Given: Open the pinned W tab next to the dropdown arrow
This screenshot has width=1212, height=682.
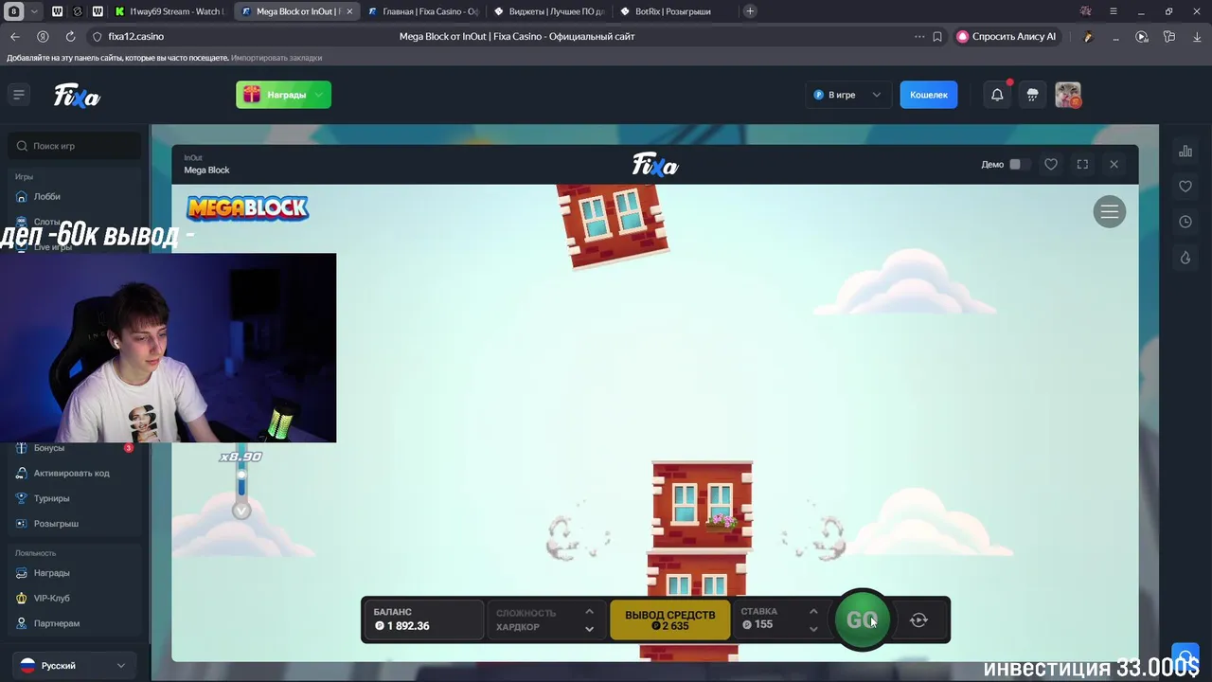Looking at the screenshot, I should click(57, 11).
